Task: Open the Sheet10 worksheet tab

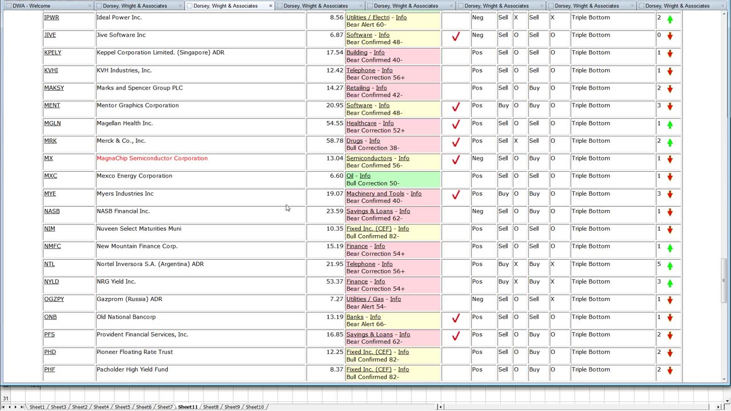Action: click(x=255, y=407)
